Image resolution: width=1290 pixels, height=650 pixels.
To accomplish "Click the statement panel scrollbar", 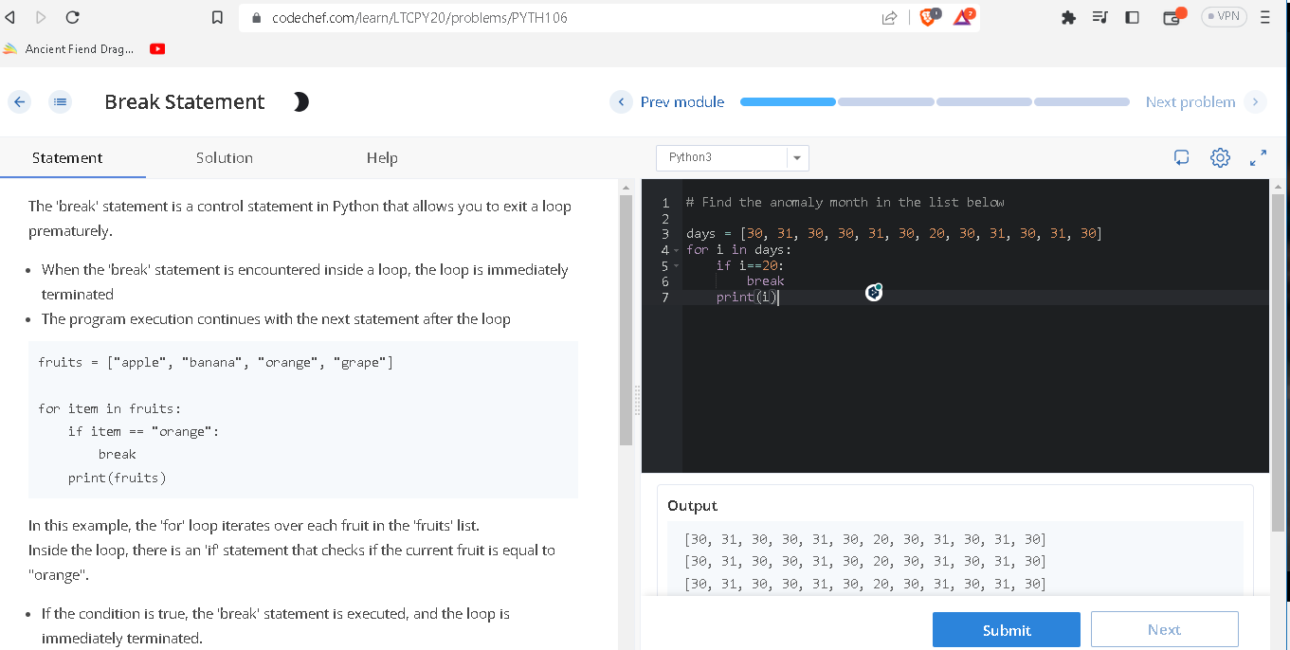I will coord(626,322).
